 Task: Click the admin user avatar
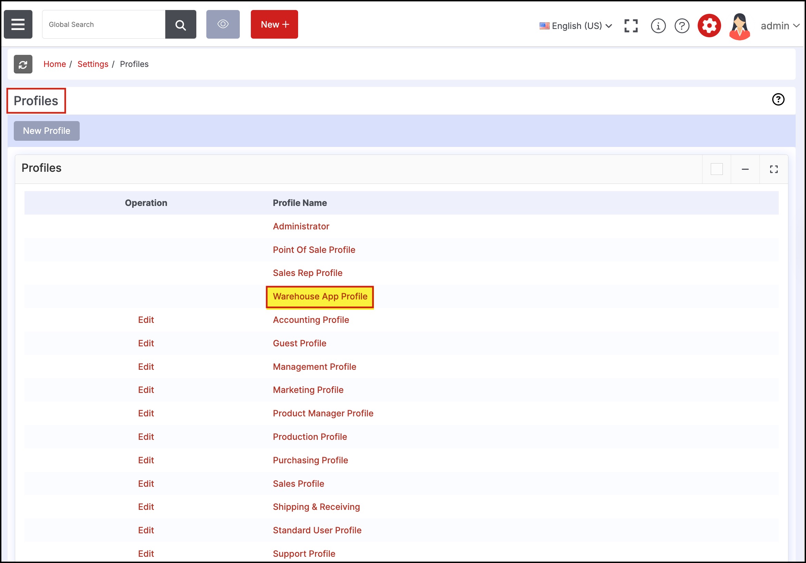pyautogui.click(x=739, y=26)
